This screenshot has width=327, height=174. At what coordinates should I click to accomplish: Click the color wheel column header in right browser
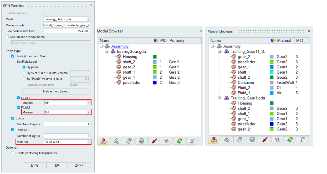click(x=272, y=41)
